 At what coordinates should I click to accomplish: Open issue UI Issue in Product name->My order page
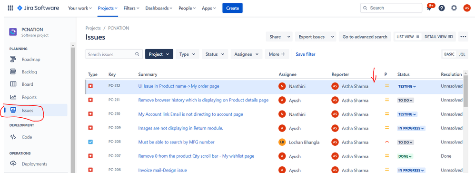(x=179, y=86)
